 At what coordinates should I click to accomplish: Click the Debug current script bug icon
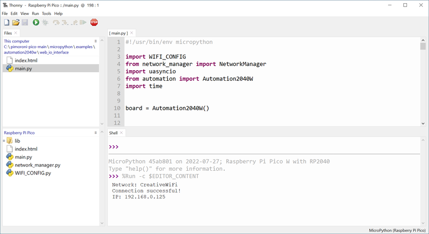[45, 22]
